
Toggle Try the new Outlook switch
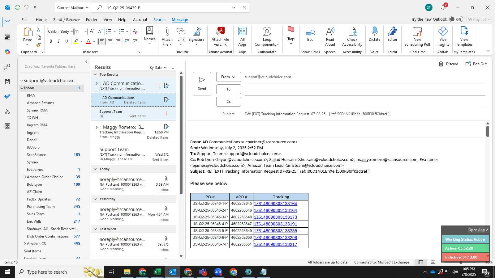[456, 19]
